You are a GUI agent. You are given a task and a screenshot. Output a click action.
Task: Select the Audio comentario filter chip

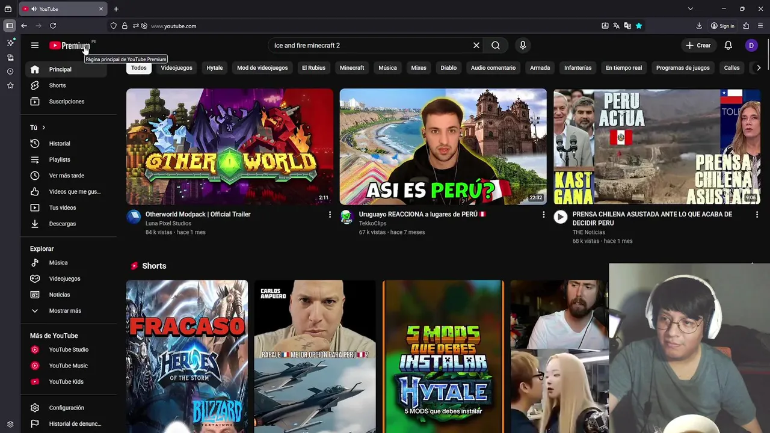coord(493,68)
